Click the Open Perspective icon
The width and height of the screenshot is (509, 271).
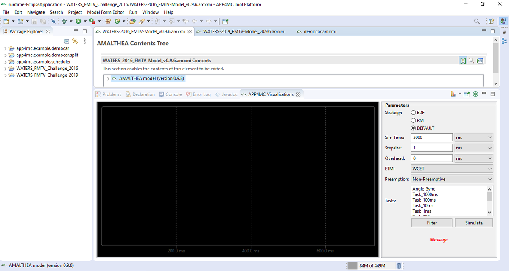pos(491,21)
